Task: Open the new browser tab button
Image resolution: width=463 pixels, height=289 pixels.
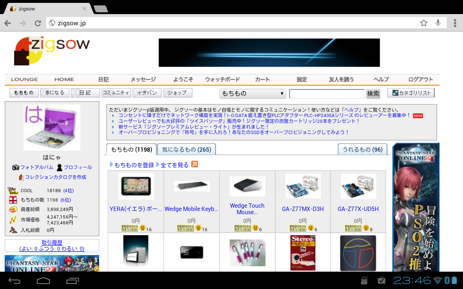Action: 101,9
